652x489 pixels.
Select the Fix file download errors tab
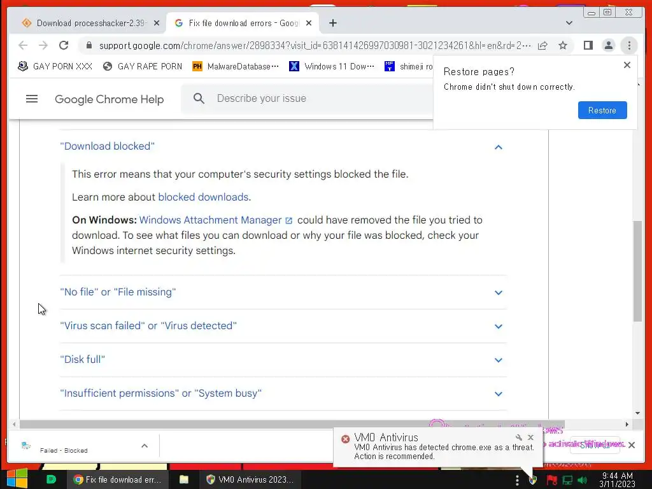[x=243, y=23]
